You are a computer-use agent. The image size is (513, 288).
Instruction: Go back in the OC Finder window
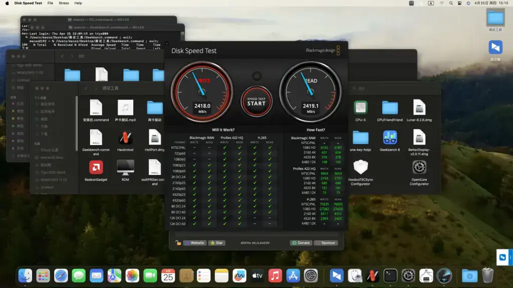[63, 56]
